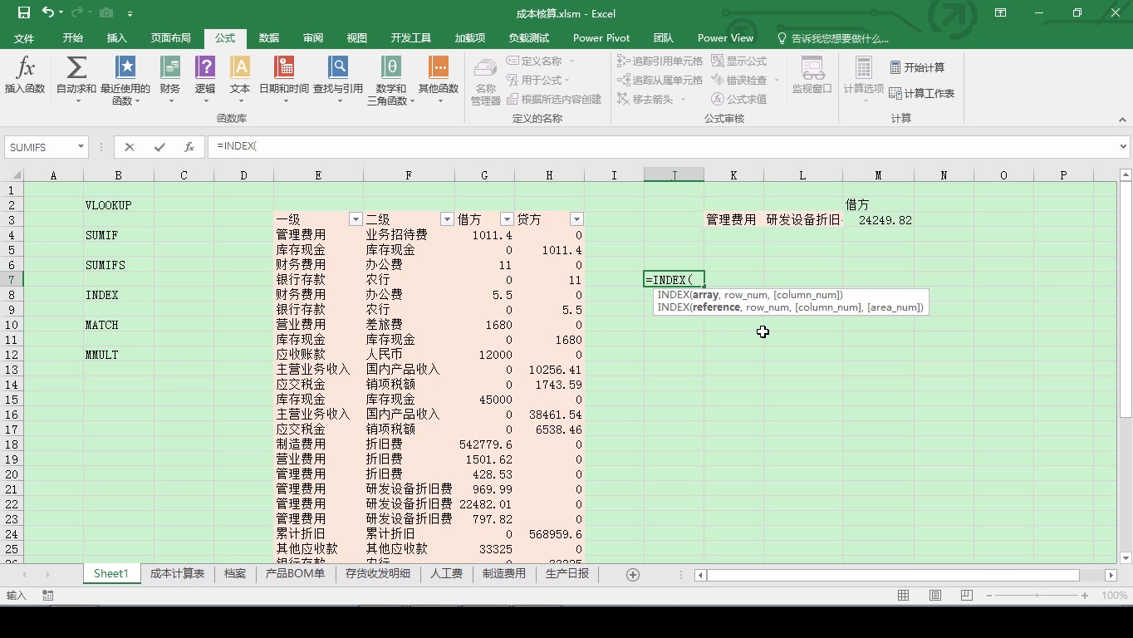Add a new worksheet with the plus button
1133x638 pixels.
pyautogui.click(x=632, y=573)
